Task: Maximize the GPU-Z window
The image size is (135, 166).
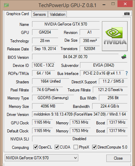Action: 113,4
